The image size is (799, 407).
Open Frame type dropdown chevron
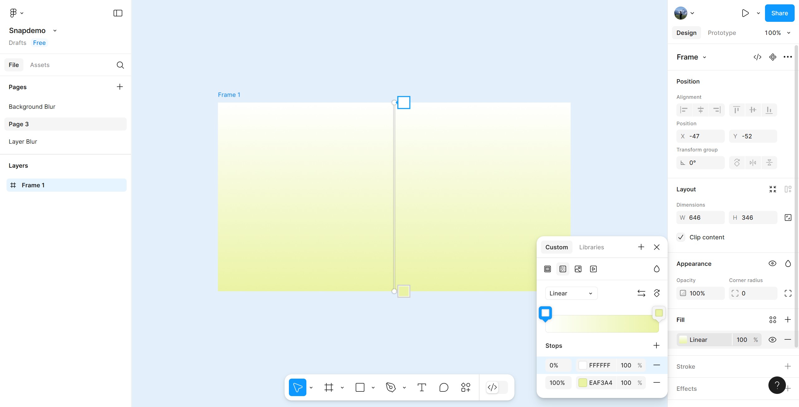coord(704,57)
